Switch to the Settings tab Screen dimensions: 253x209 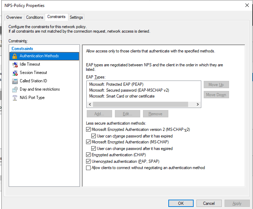[x=76, y=17]
